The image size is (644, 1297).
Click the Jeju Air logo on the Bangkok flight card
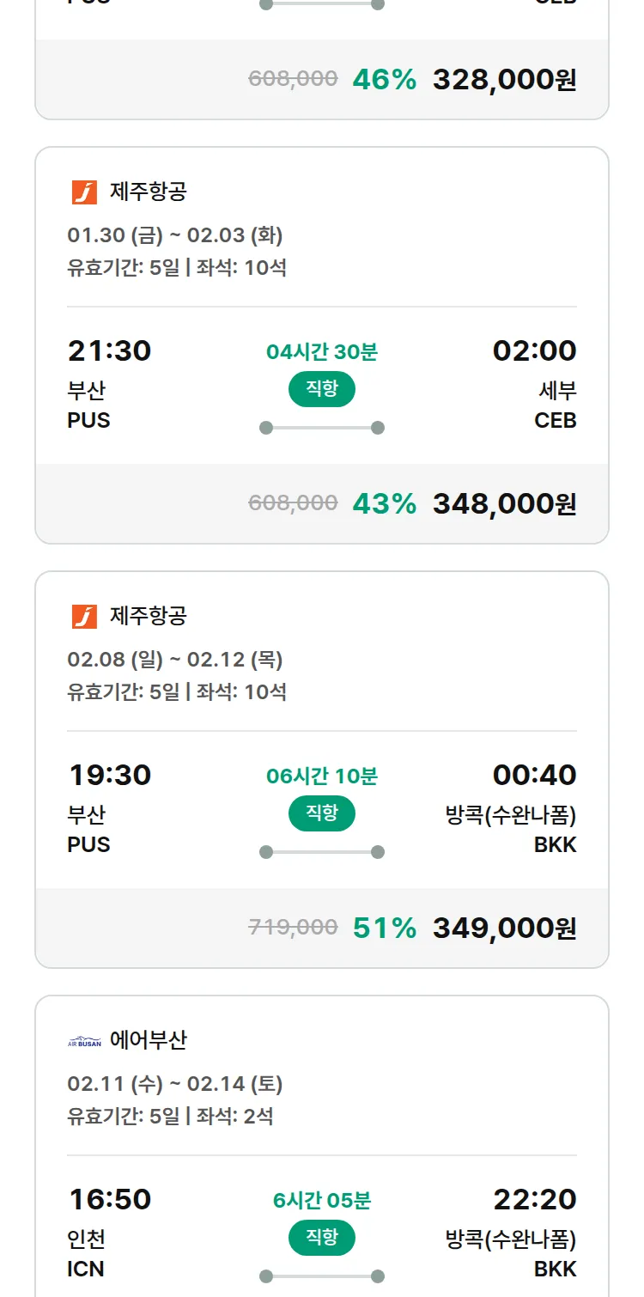pos(84,616)
